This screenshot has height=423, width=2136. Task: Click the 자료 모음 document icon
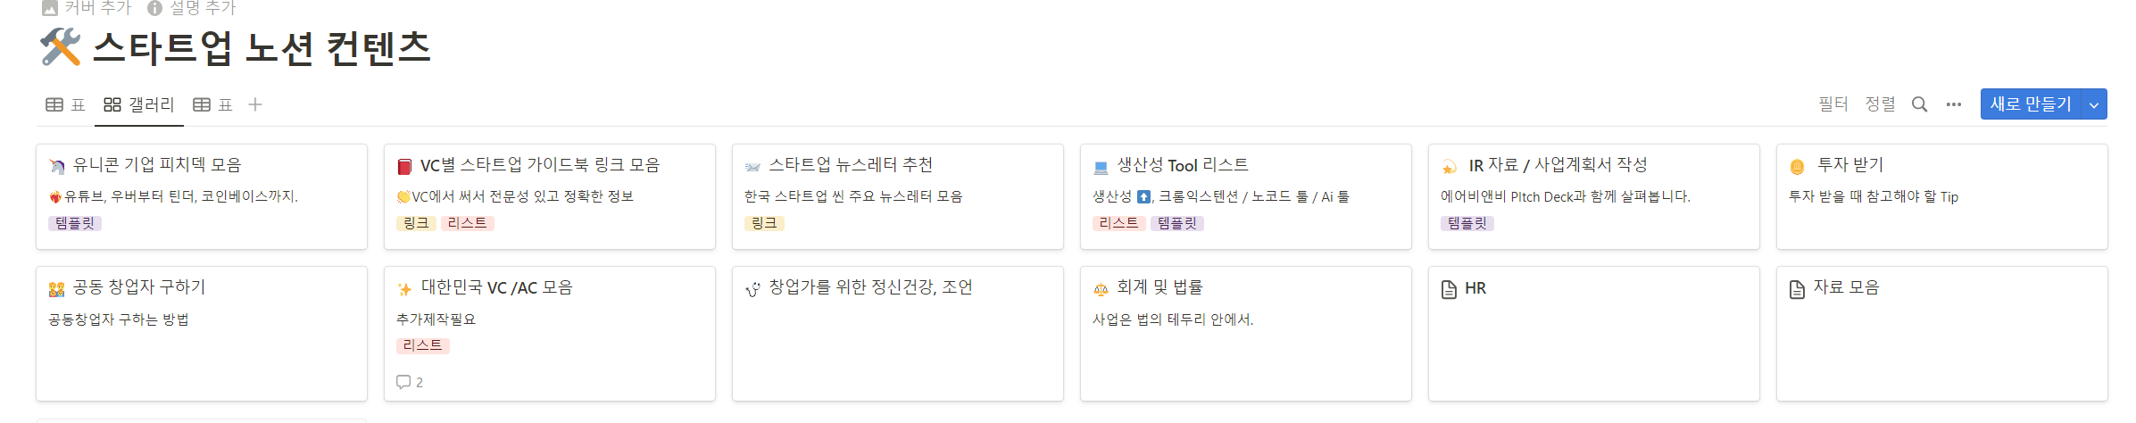point(1798,289)
